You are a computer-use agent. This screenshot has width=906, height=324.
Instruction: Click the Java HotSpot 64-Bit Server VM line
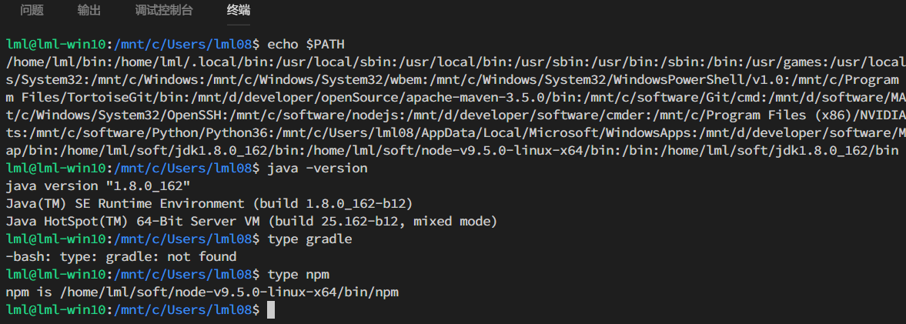coord(252,221)
